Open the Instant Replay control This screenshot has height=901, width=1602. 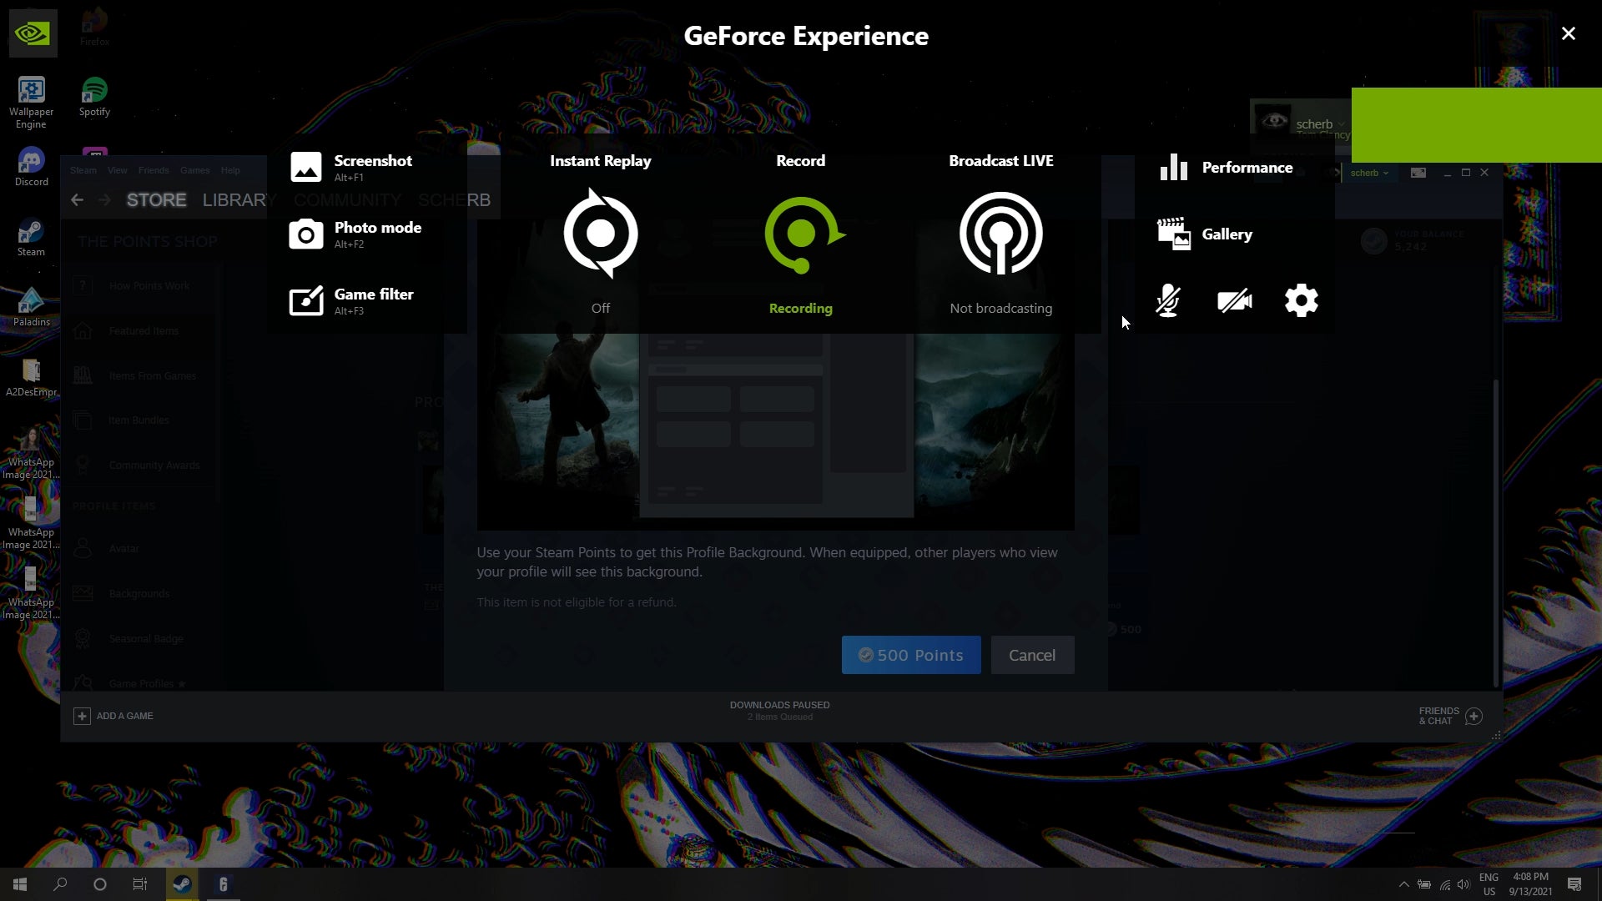[x=601, y=234]
